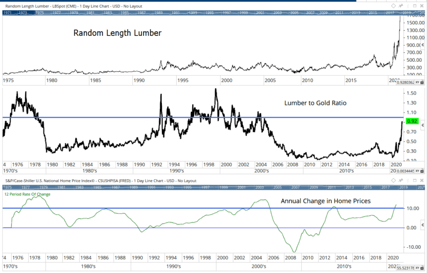Click the 1990's decade label under ratio chart

(176, 171)
